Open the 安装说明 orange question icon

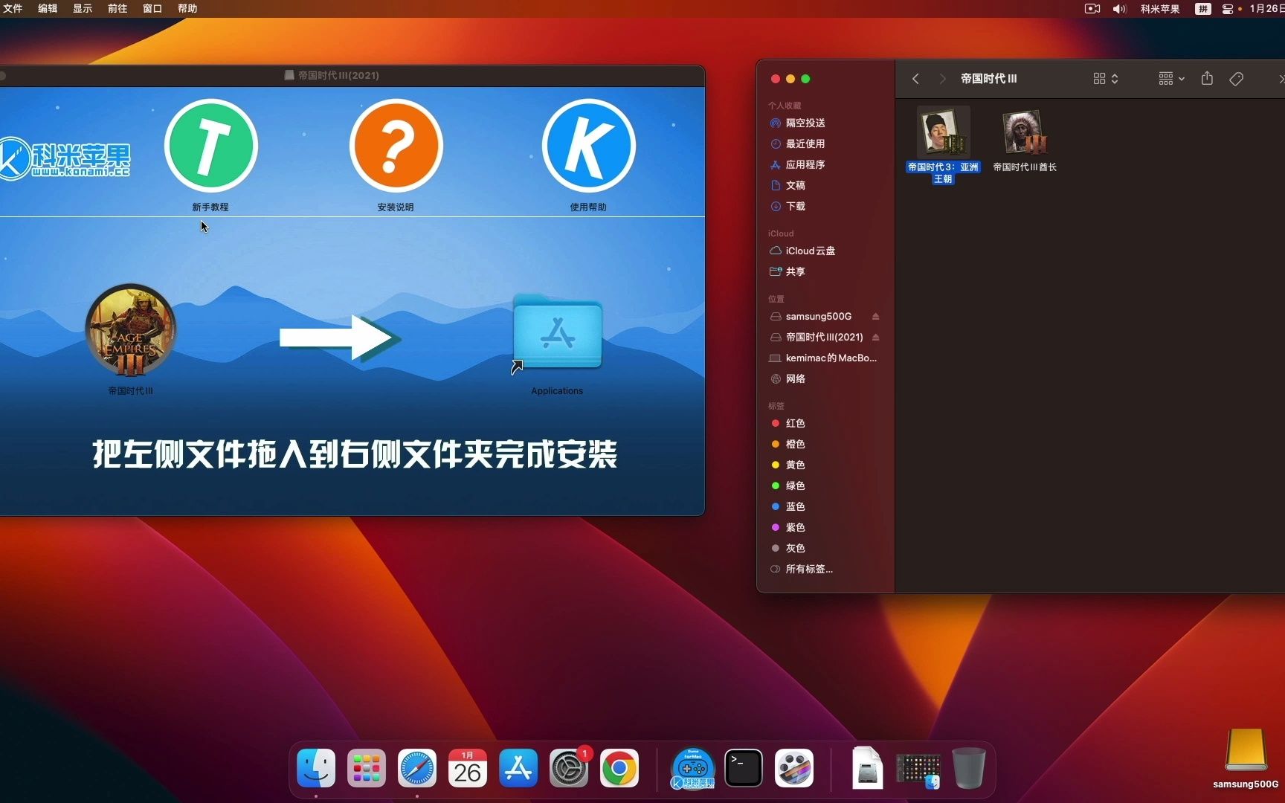point(396,146)
